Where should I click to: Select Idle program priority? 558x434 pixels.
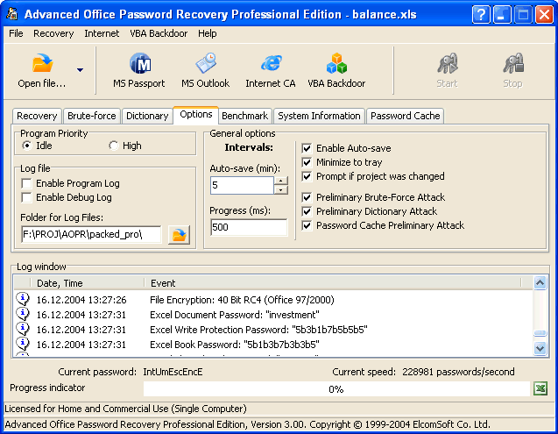(x=27, y=146)
